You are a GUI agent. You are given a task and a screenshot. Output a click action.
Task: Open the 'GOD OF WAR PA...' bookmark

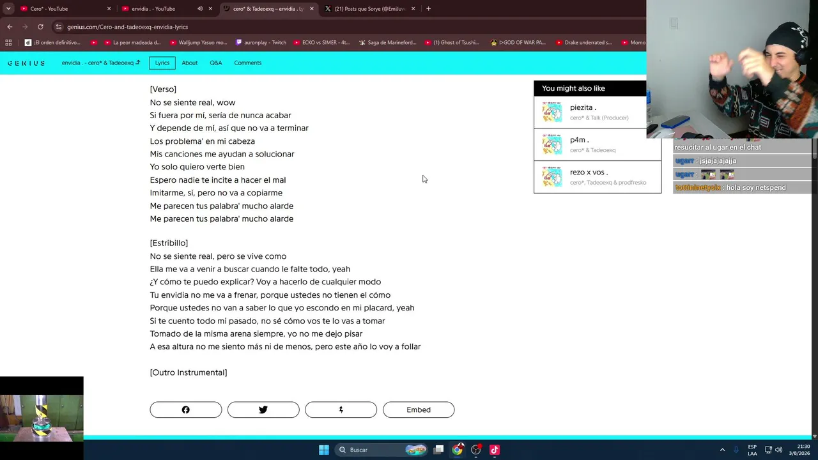518,43
